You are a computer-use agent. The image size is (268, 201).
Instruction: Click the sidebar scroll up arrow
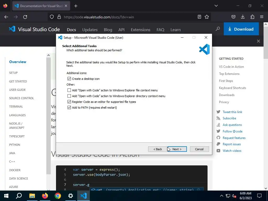pos(48,55)
